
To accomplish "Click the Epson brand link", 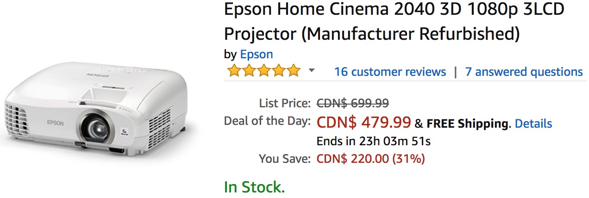I will click(256, 54).
